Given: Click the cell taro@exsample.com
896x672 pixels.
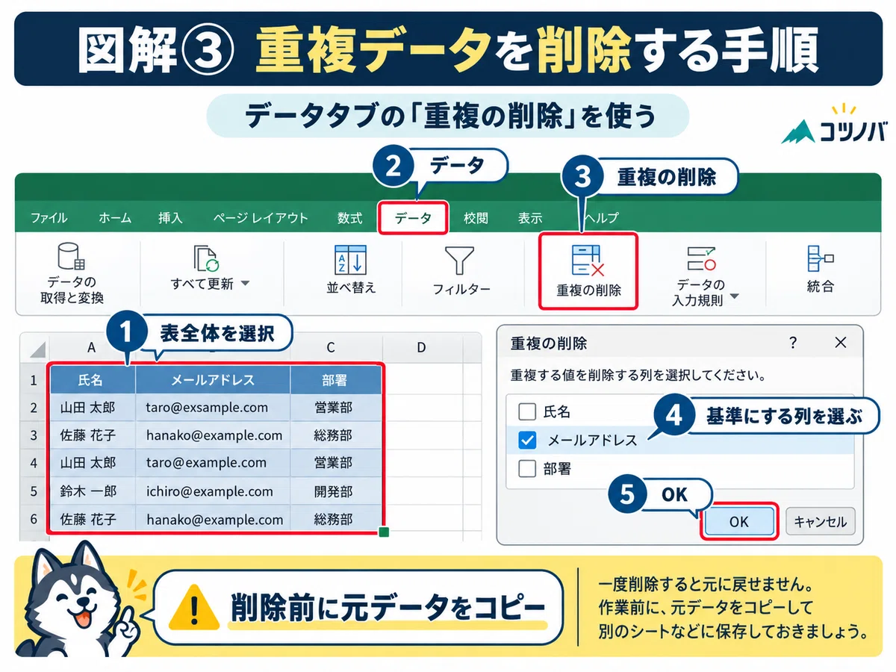Looking at the screenshot, I should click(213, 408).
